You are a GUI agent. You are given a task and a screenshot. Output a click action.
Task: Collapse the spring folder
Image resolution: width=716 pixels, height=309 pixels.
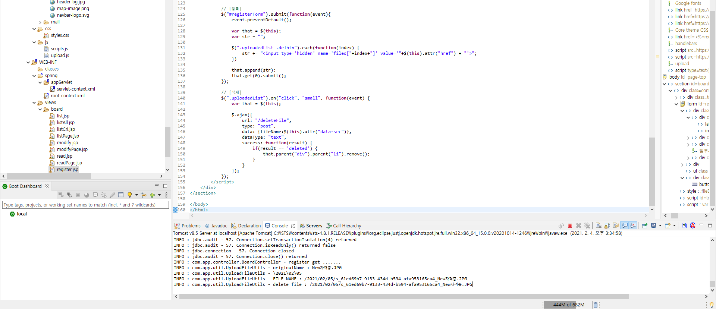point(34,76)
